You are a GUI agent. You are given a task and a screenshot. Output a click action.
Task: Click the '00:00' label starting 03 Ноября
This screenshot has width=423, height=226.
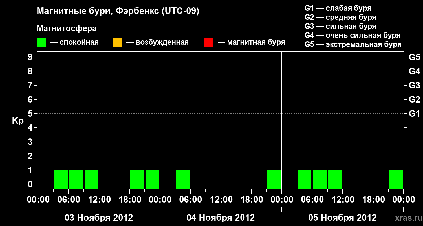coord(38,199)
